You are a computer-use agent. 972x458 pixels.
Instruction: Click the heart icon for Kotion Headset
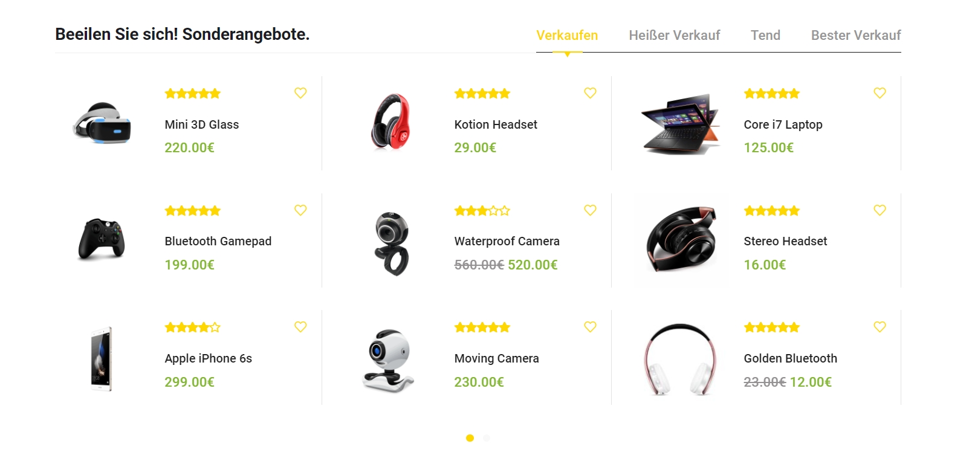click(x=590, y=93)
